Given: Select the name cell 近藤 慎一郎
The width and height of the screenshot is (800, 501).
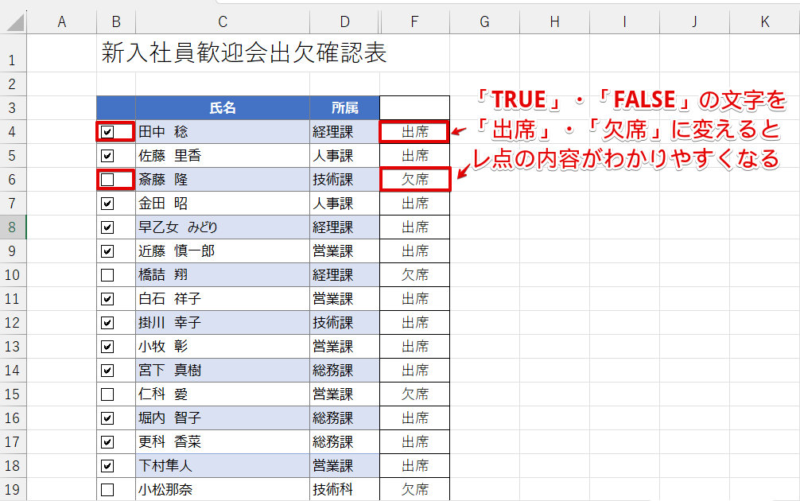Looking at the screenshot, I should point(223,251).
